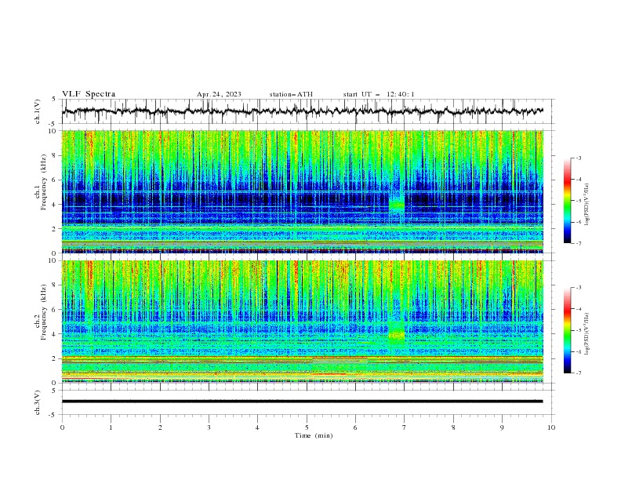Click tick label "7" on the Time axis
The height and width of the screenshot is (480, 621).
coord(405,427)
